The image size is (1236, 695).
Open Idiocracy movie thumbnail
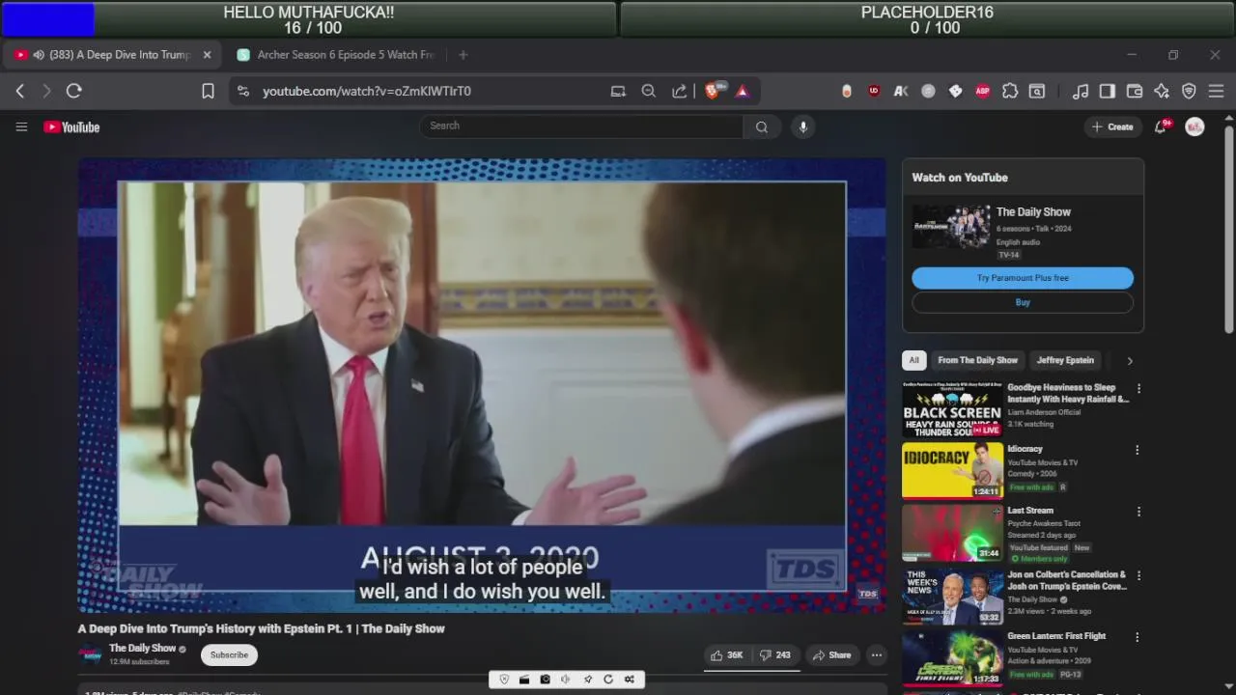pos(952,470)
